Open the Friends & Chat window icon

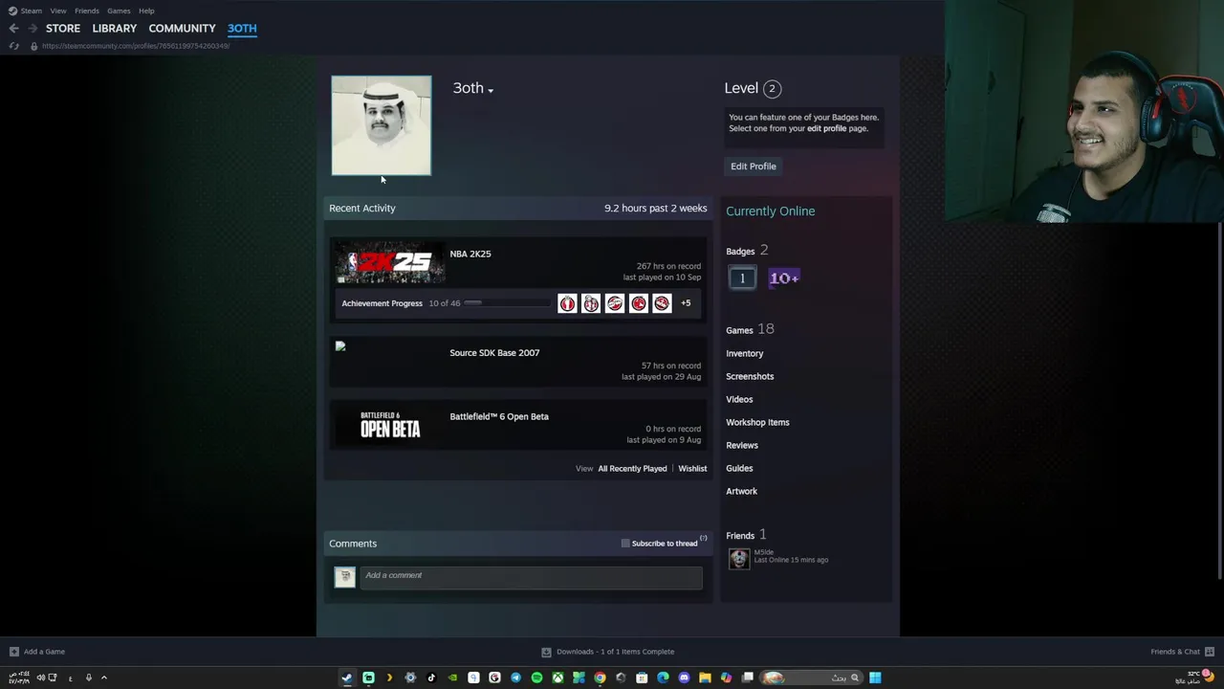tap(1210, 652)
